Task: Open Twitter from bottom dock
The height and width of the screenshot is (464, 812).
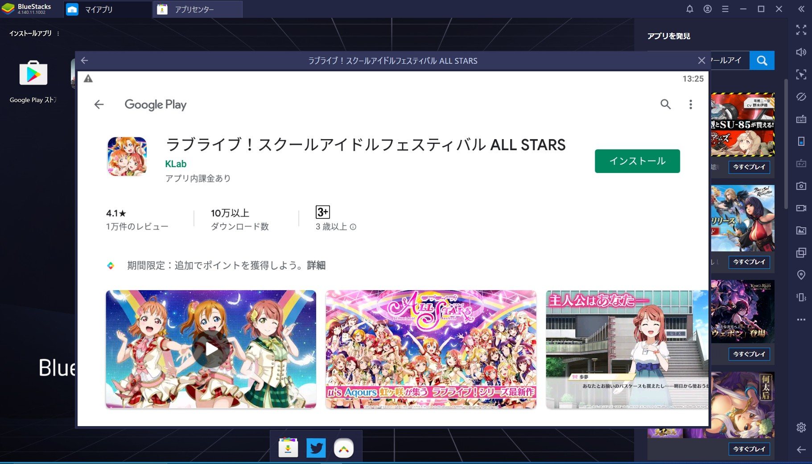Action: point(316,448)
